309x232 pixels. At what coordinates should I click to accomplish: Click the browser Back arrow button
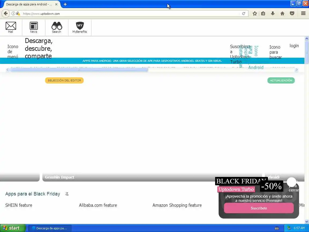tap(6, 13)
